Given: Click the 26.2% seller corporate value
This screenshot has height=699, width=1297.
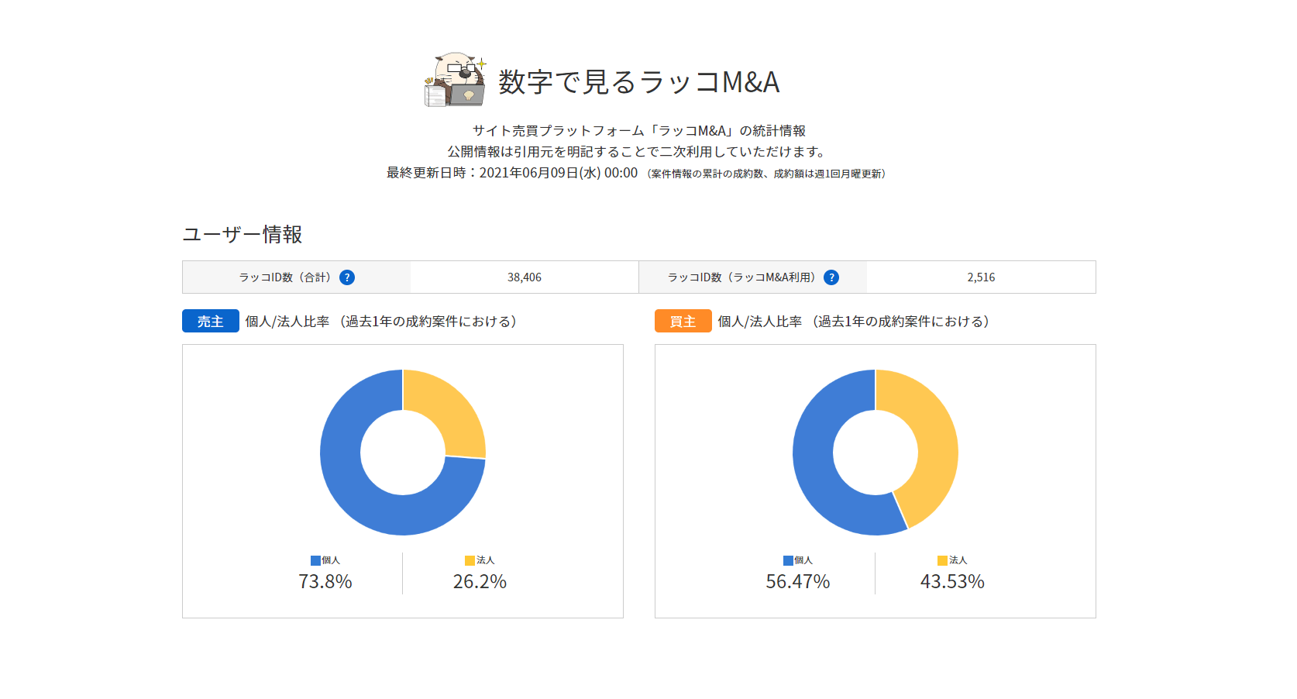Looking at the screenshot, I should pos(480,581).
